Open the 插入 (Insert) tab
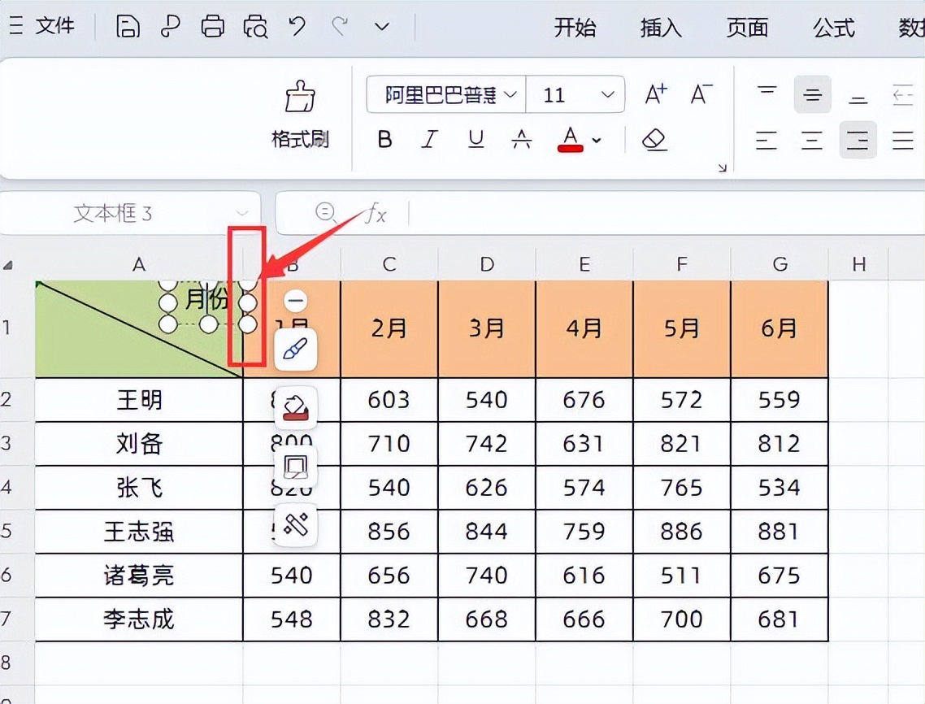Screen dimensions: 925x704 [x=661, y=28]
